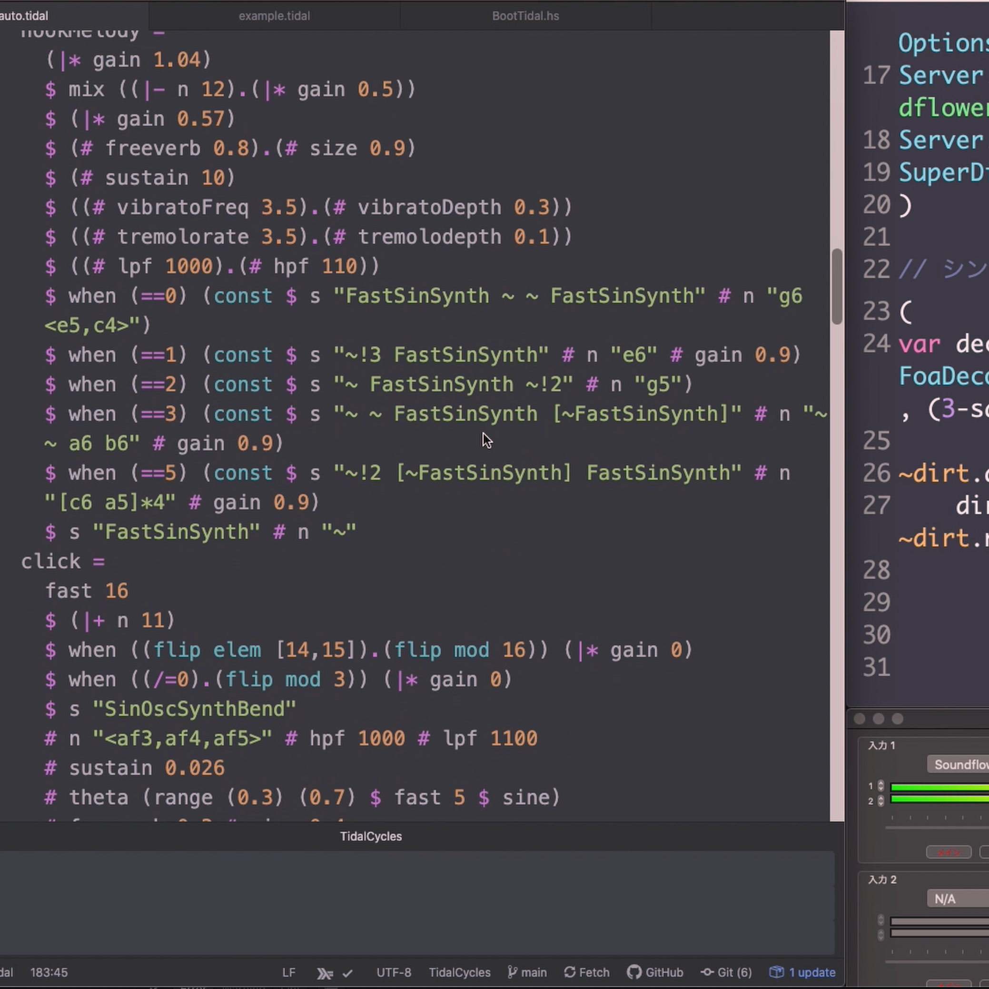Click the TidalCycles grammar selector in status bar
This screenshot has height=989, width=989.
(x=459, y=973)
